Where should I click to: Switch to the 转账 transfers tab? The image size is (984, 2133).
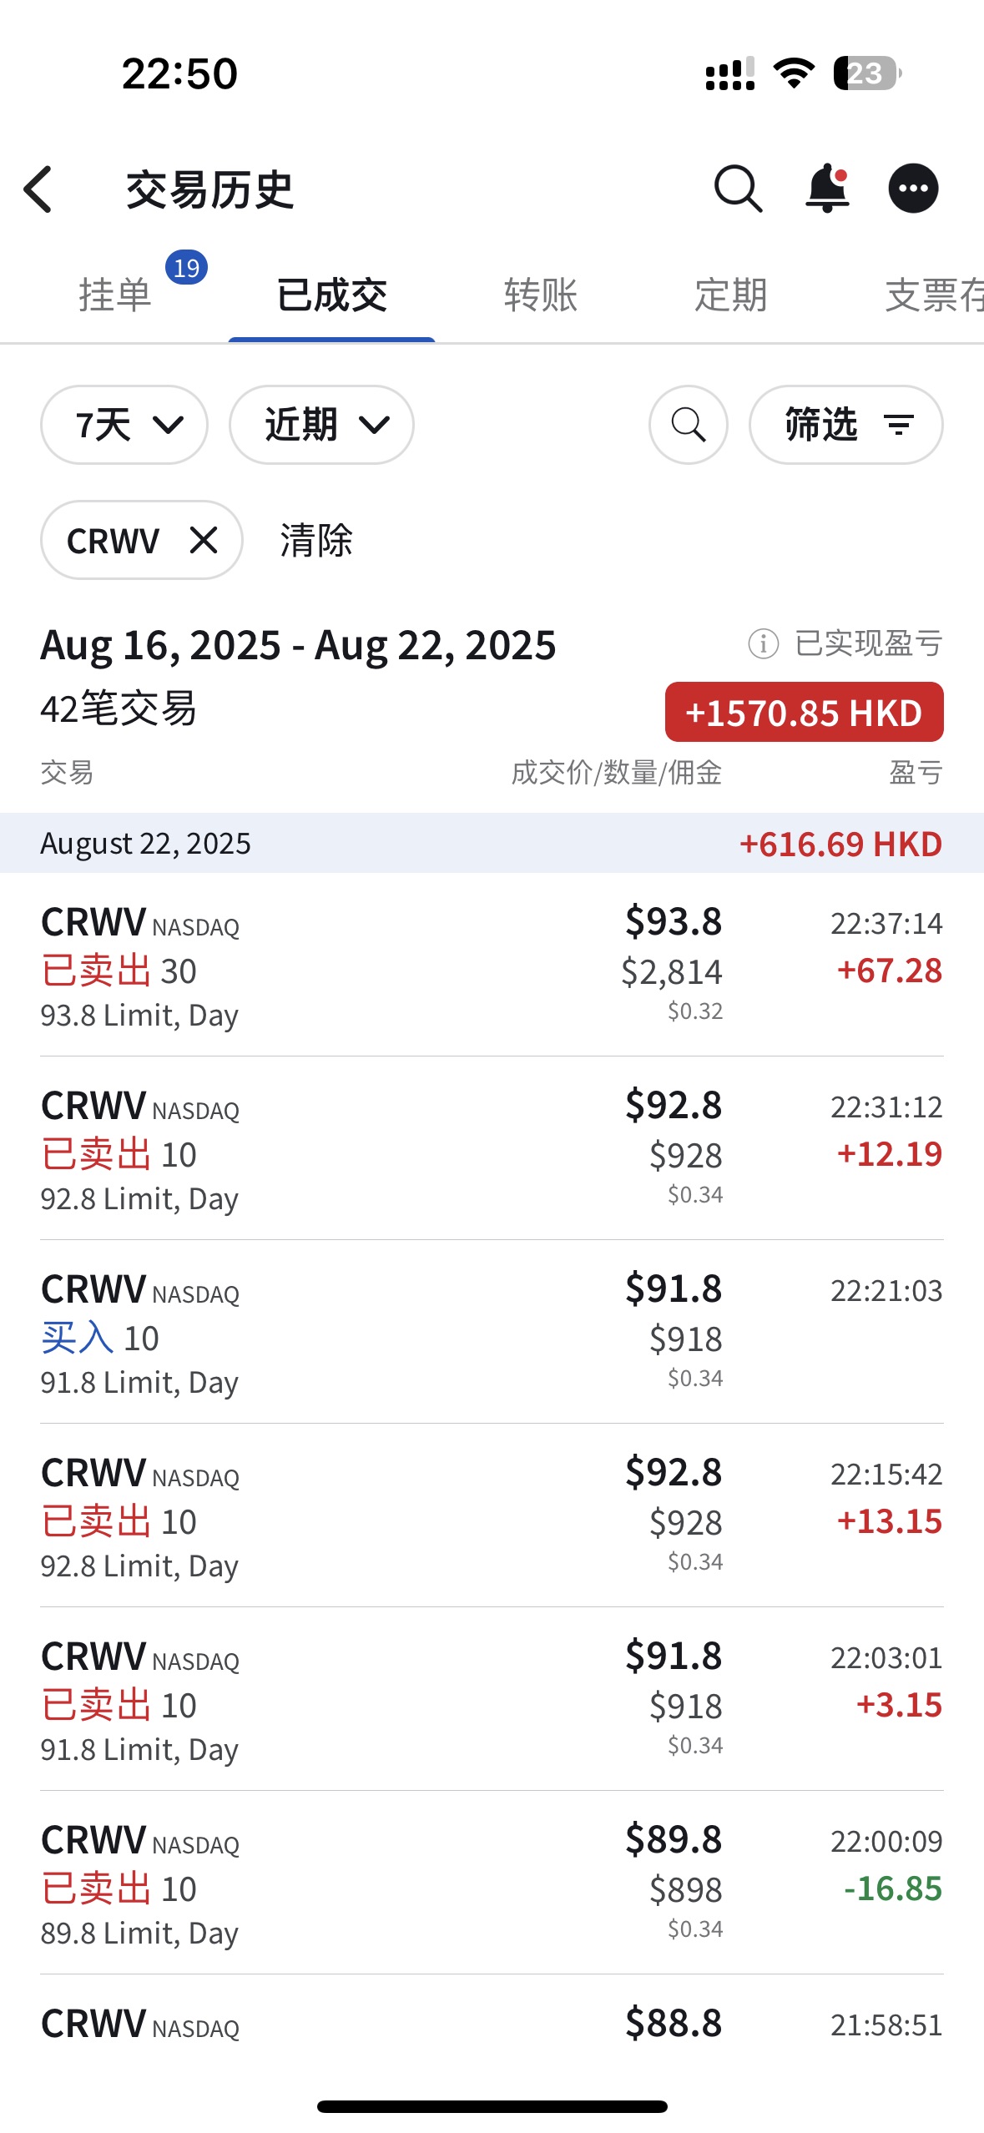click(x=541, y=295)
